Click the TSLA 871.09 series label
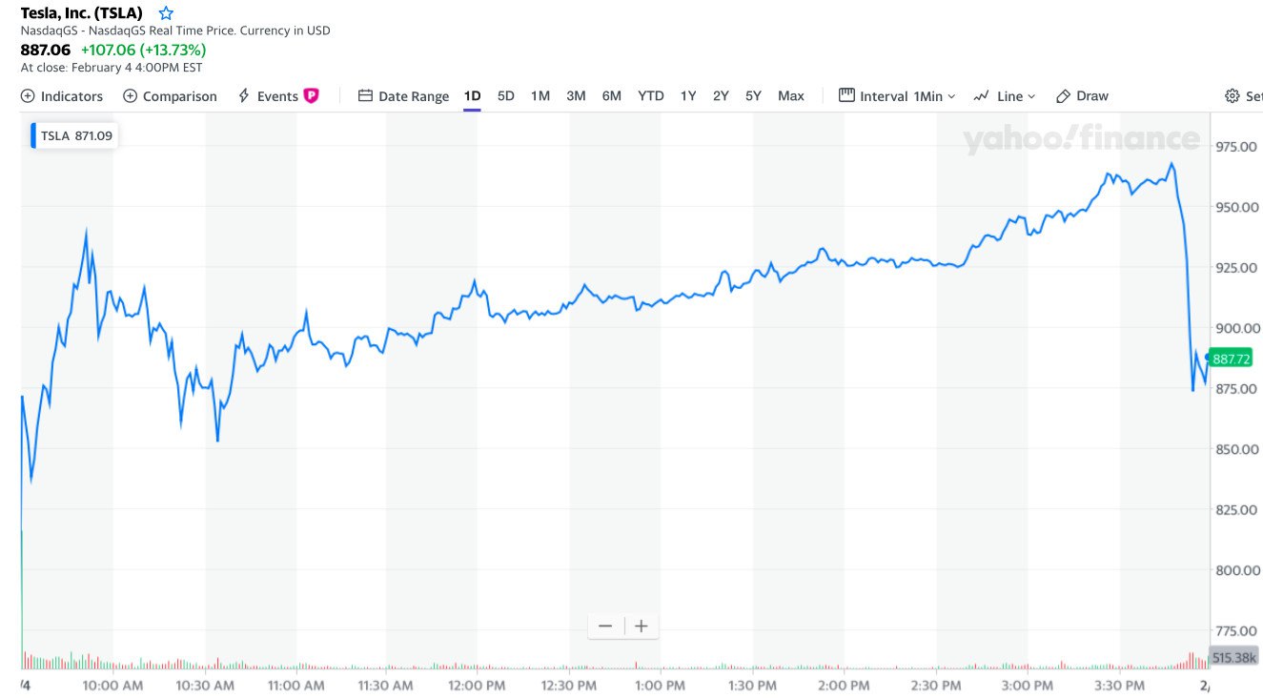The image size is (1263, 698). [x=75, y=135]
